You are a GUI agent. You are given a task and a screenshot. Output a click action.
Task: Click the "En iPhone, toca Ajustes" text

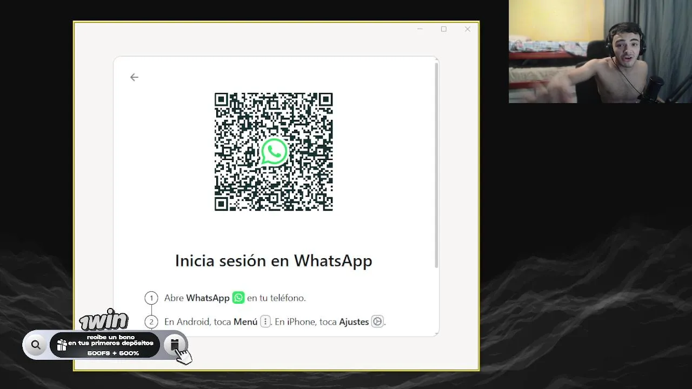322,321
